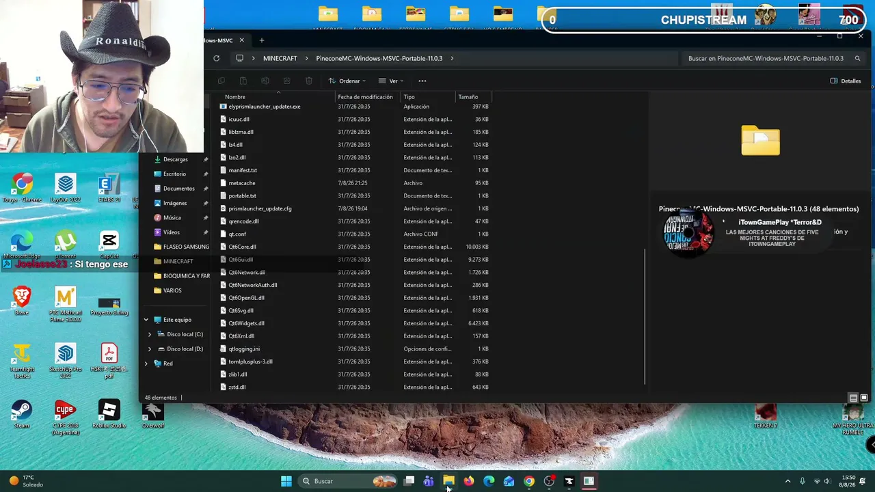Viewport: 875px width, 492px height.
Task: Click the taskbar Buscar search field
Action: click(x=349, y=481)
